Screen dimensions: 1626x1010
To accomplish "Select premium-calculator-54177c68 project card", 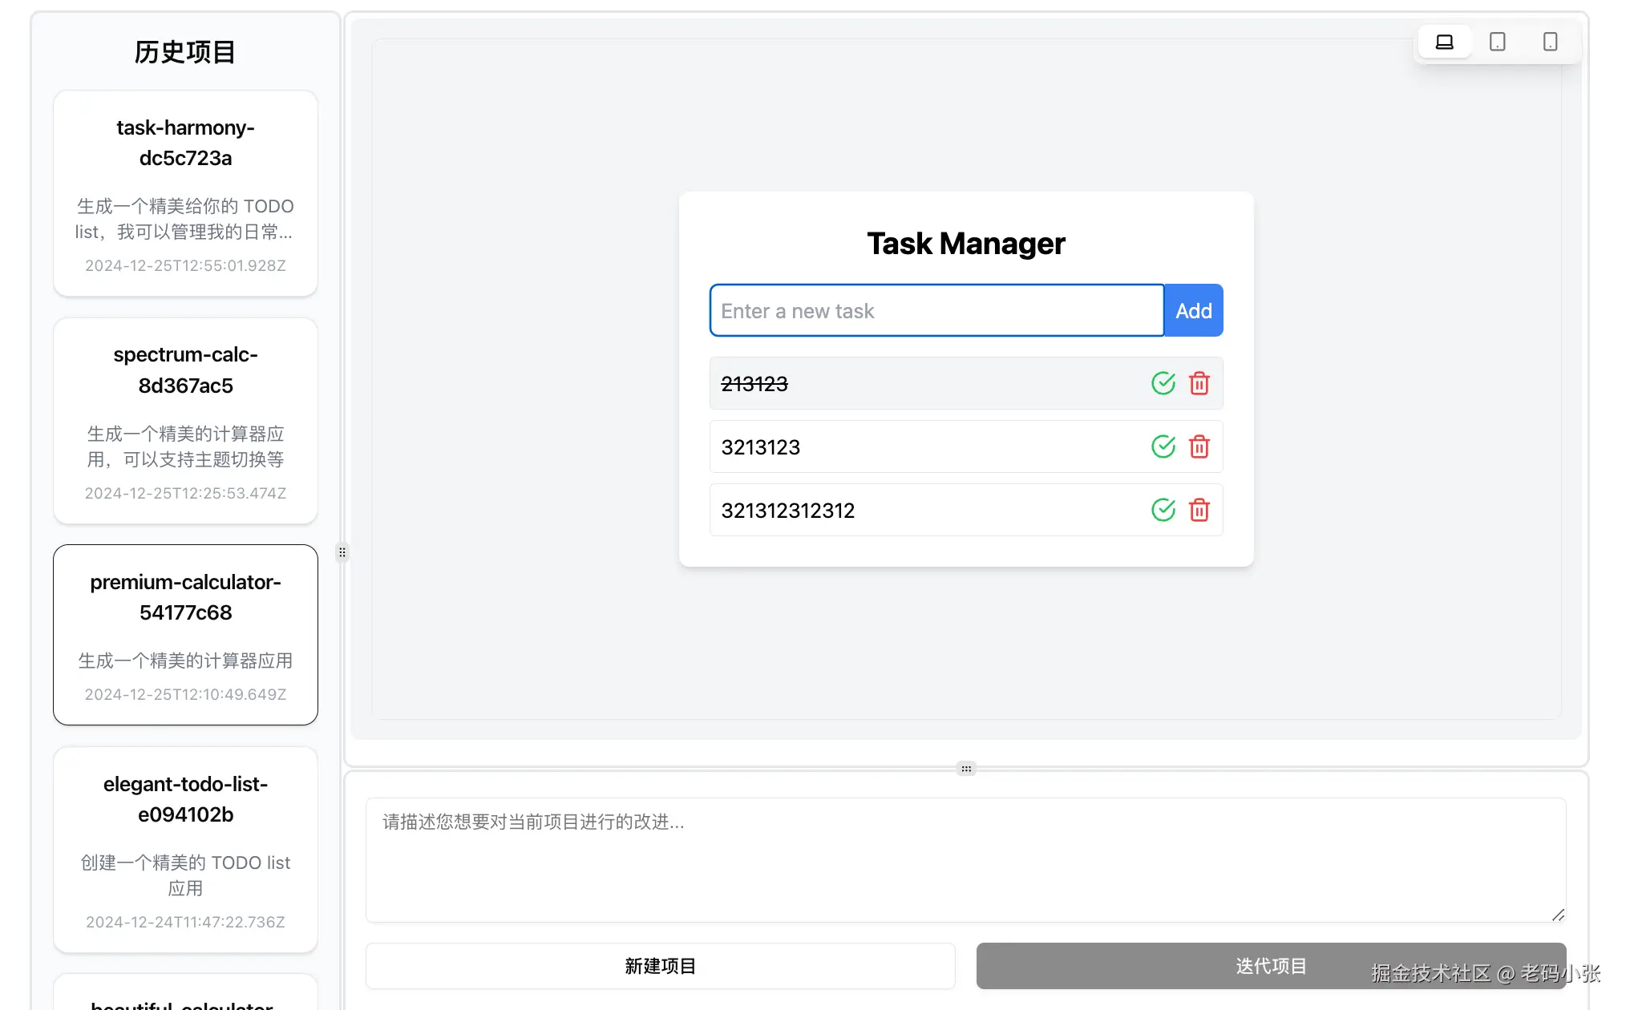I will pyautogui.click(x=185, y=635).
